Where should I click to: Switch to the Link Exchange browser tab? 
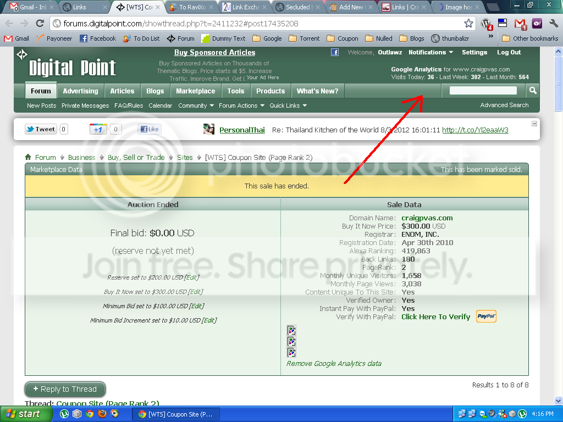pyautogui.click(x=245, y=7)
